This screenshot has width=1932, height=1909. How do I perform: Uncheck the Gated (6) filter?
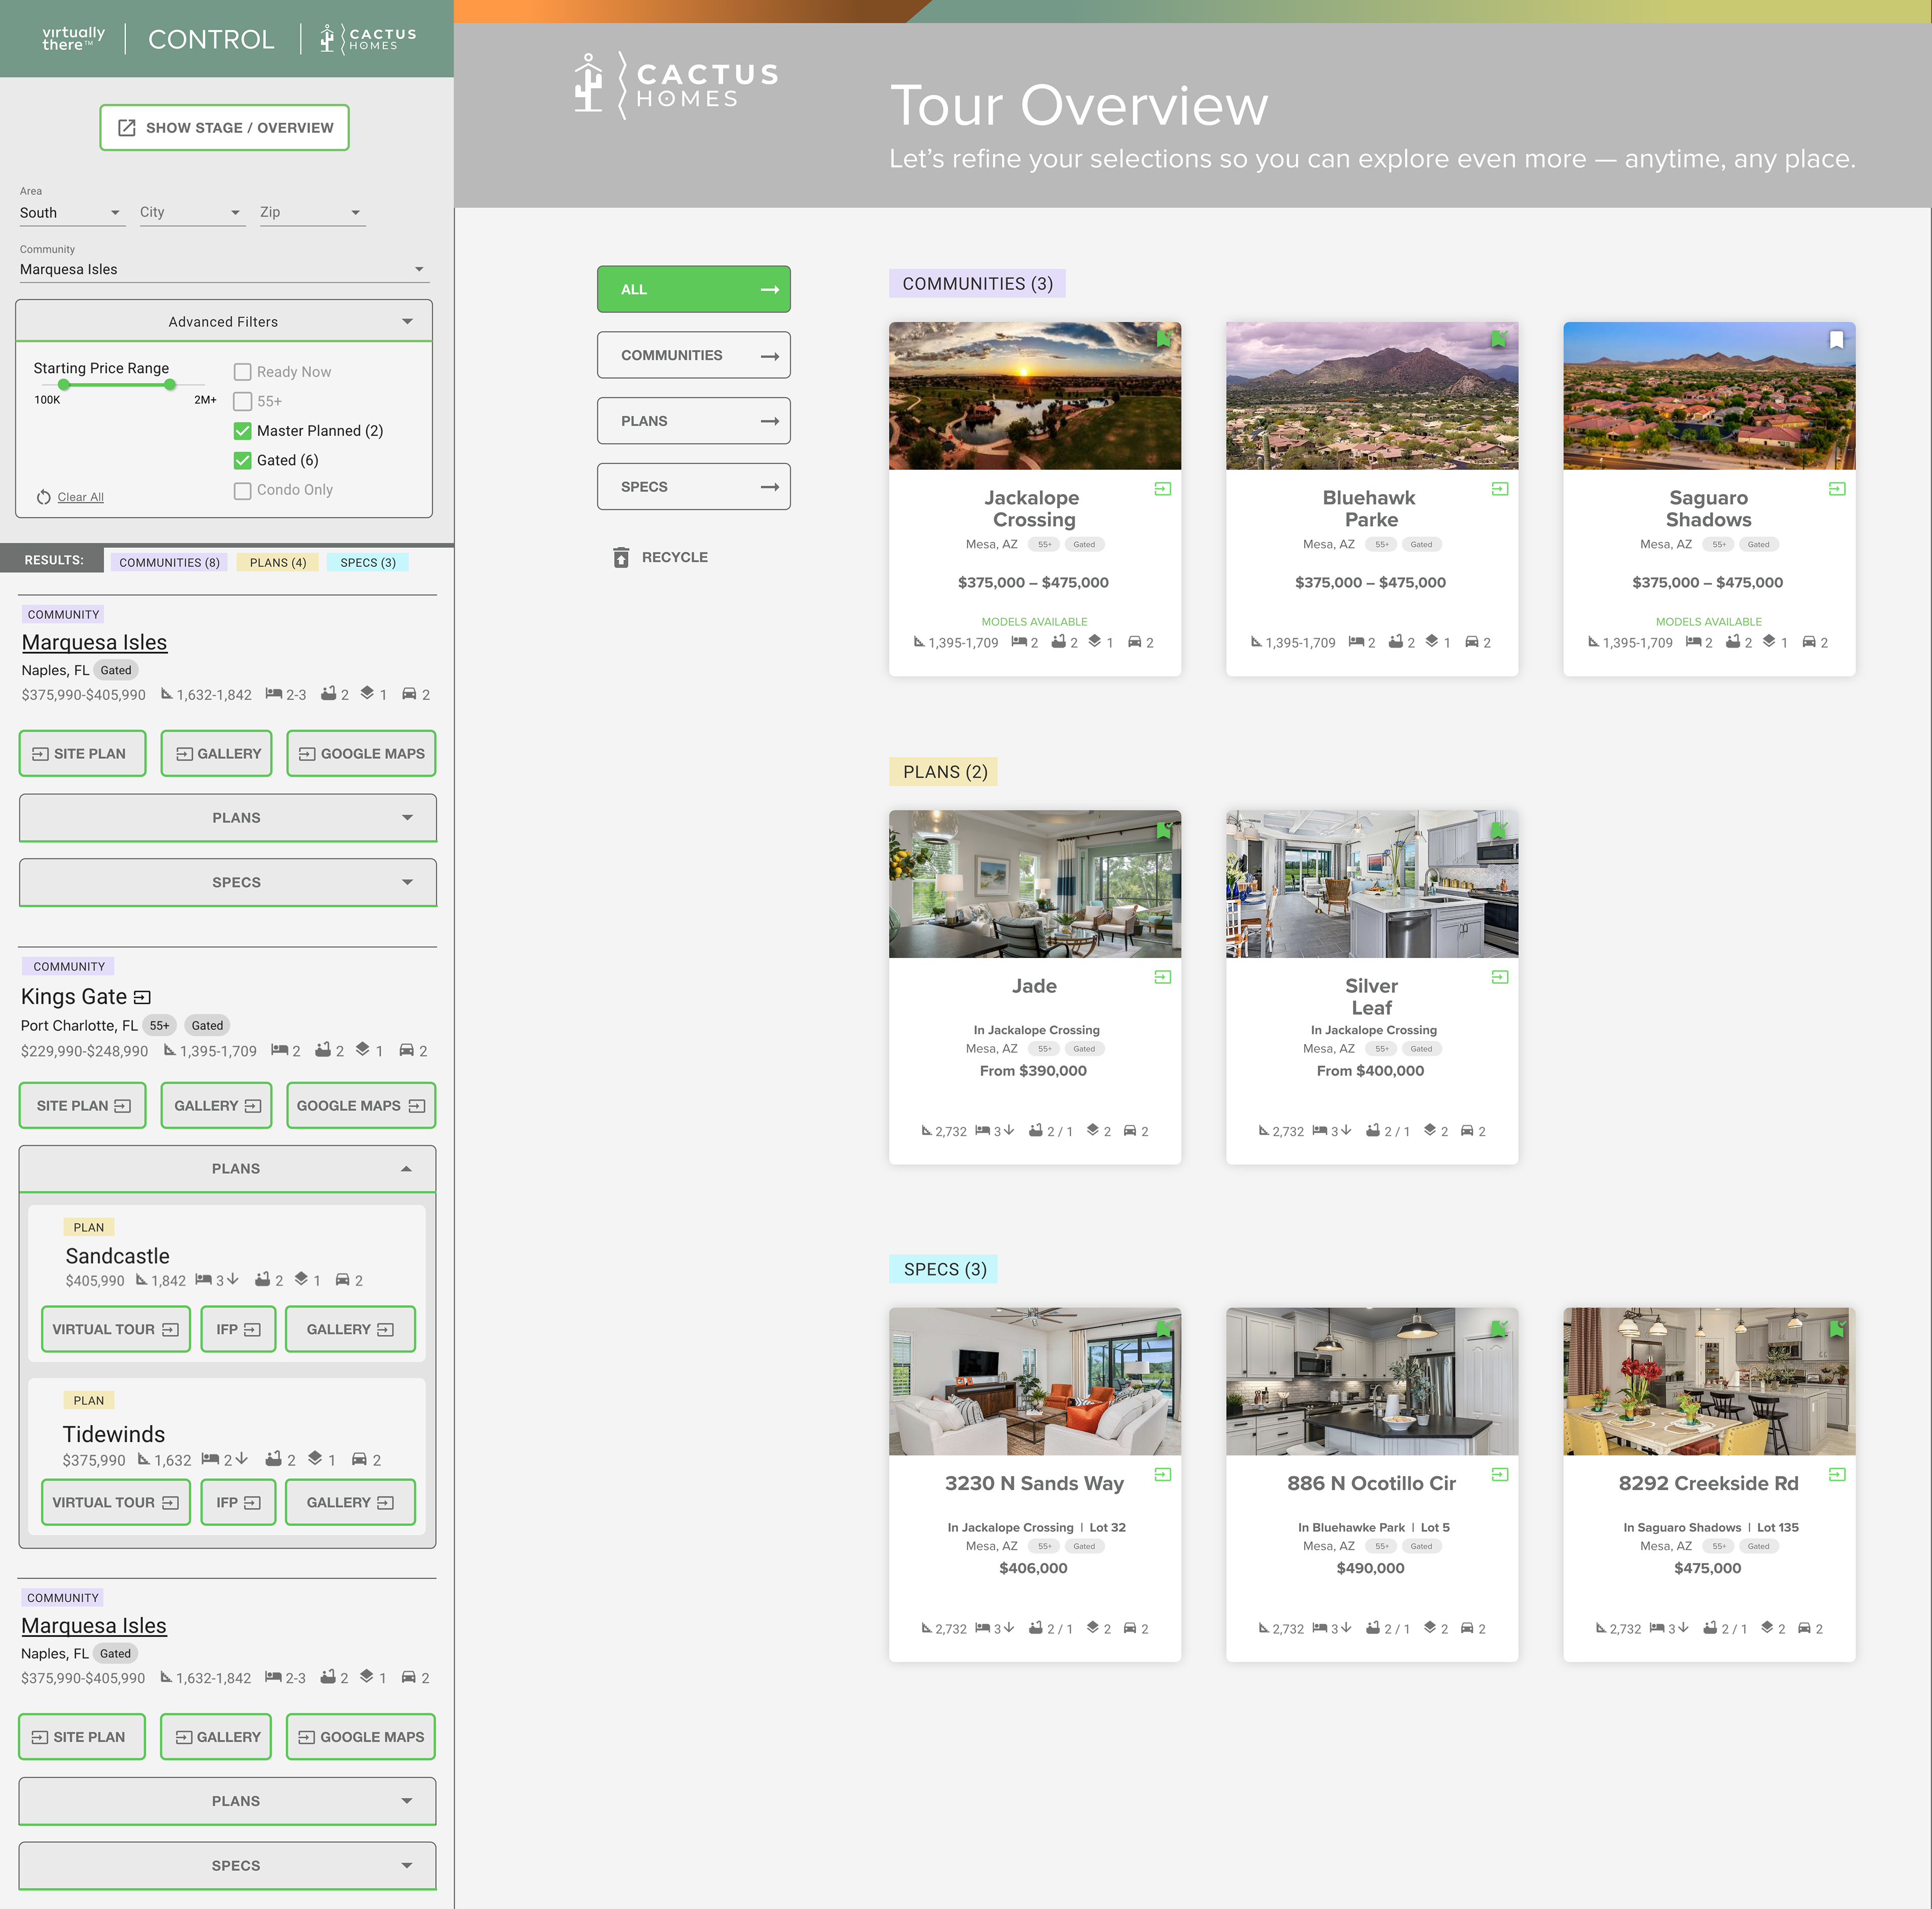coord(242,461)
